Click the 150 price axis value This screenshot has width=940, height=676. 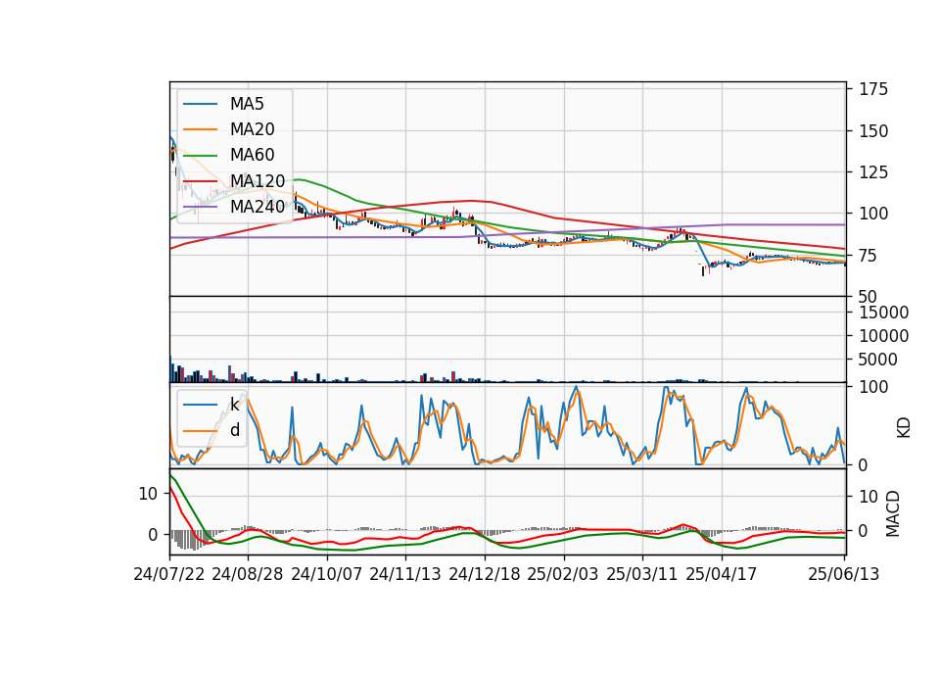click(x=873, y=130)
